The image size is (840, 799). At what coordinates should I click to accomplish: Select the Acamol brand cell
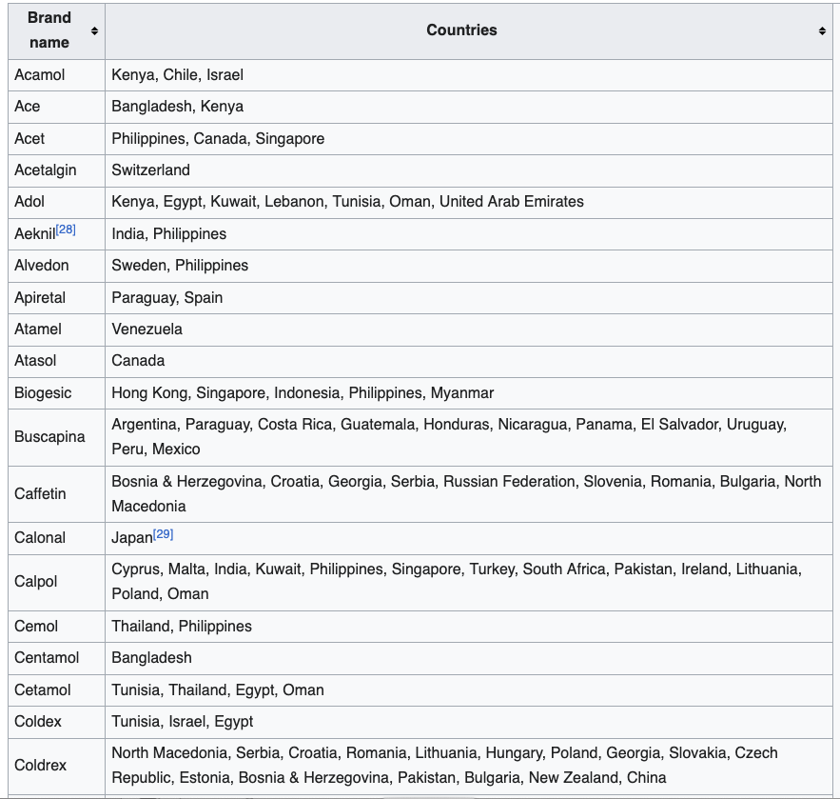coord(57,75)
